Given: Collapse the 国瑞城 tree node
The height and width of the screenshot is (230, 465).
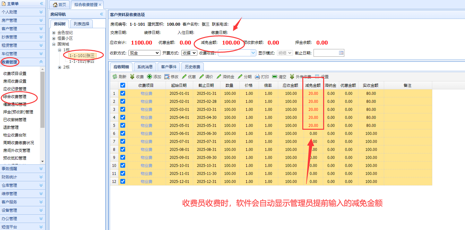Looking at the screenshot, I should pyautogui.click(x=54, y=44).
